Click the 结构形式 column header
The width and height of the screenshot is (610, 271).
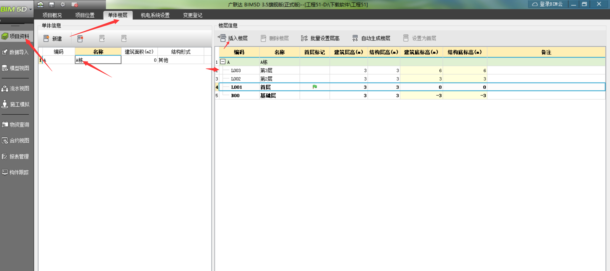point(181,52)
